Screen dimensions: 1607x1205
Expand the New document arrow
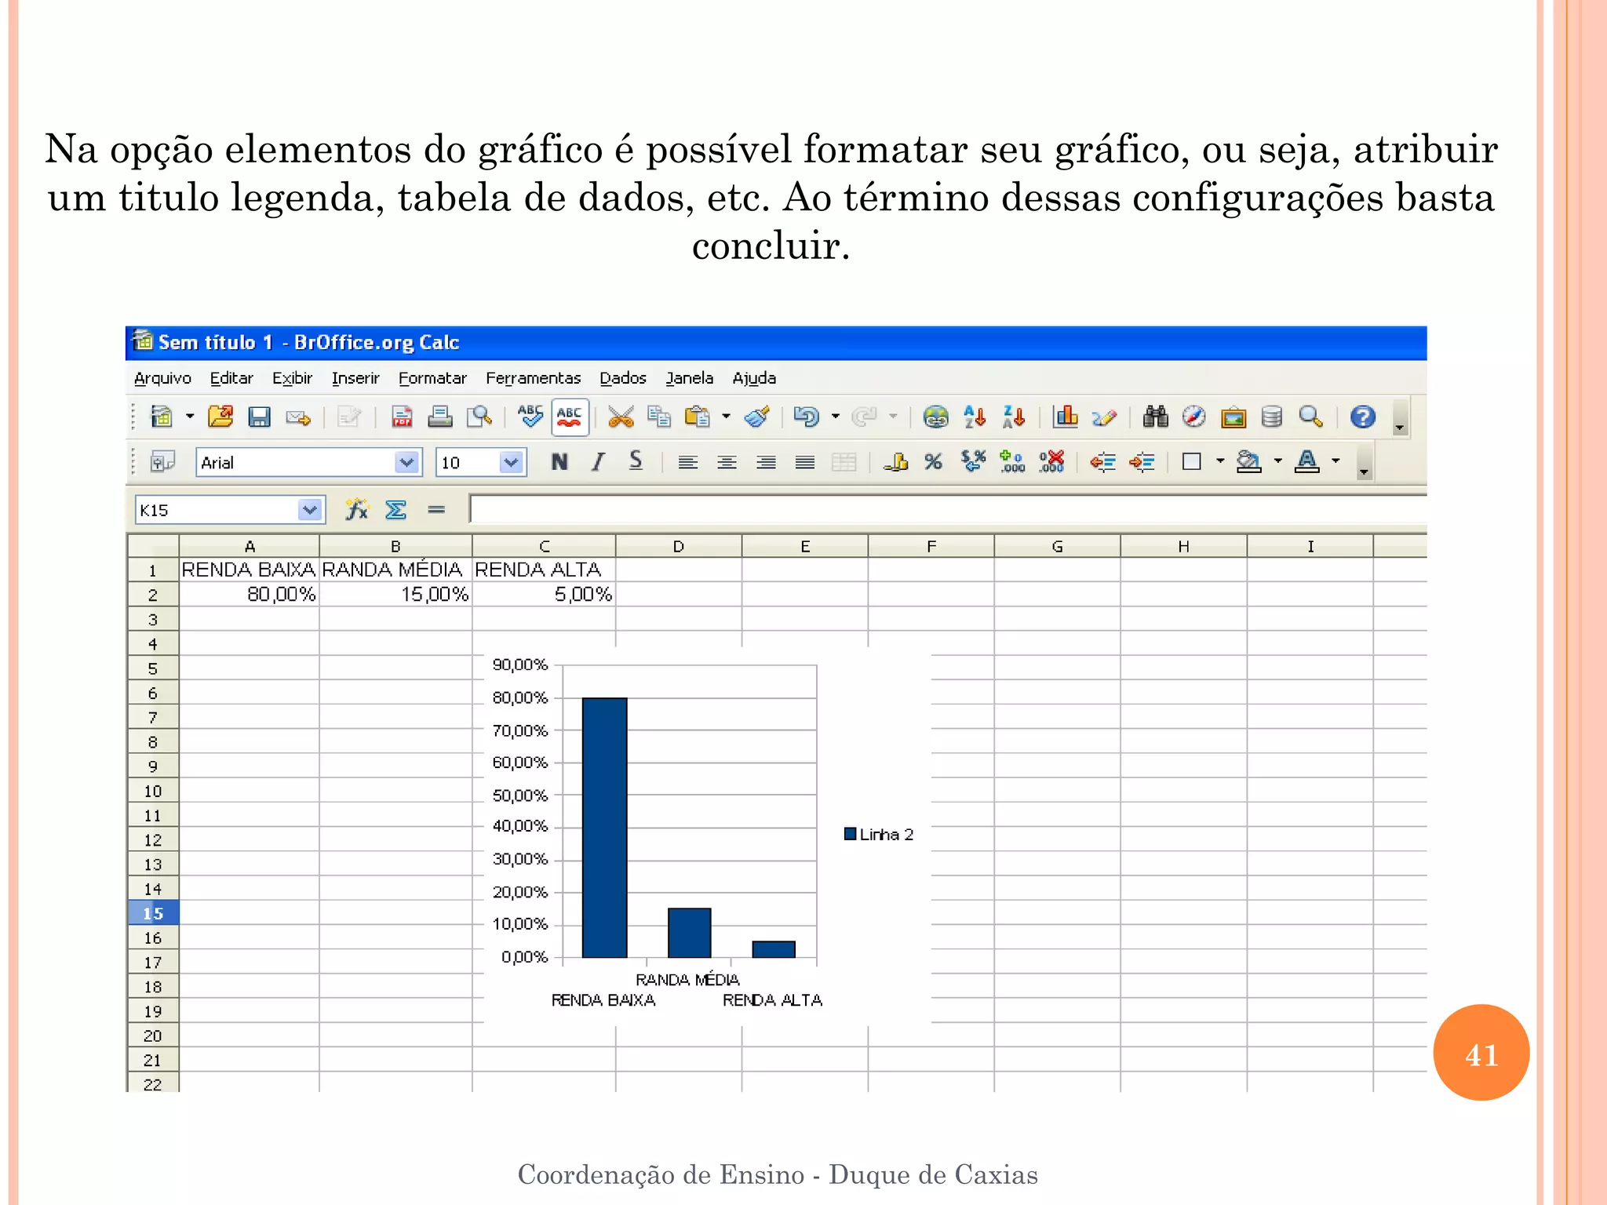190,417
